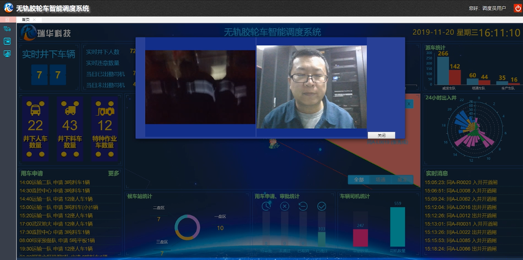Select request 15:00运输一队 申请 3吨料车(小)1辆
Viewport: 523px width, 260px height.
click(59, 207)
